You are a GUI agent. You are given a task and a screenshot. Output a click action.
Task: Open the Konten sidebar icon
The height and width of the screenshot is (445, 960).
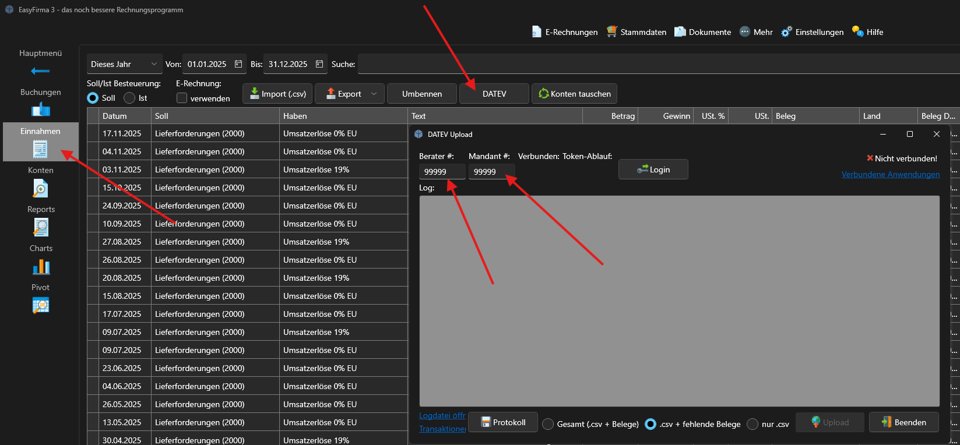(x=40, y=188)
